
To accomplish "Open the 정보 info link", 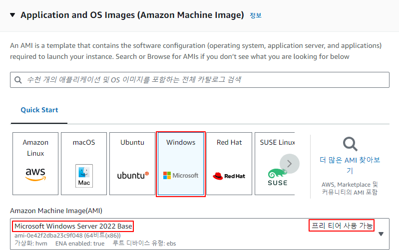I will [256, 15].
